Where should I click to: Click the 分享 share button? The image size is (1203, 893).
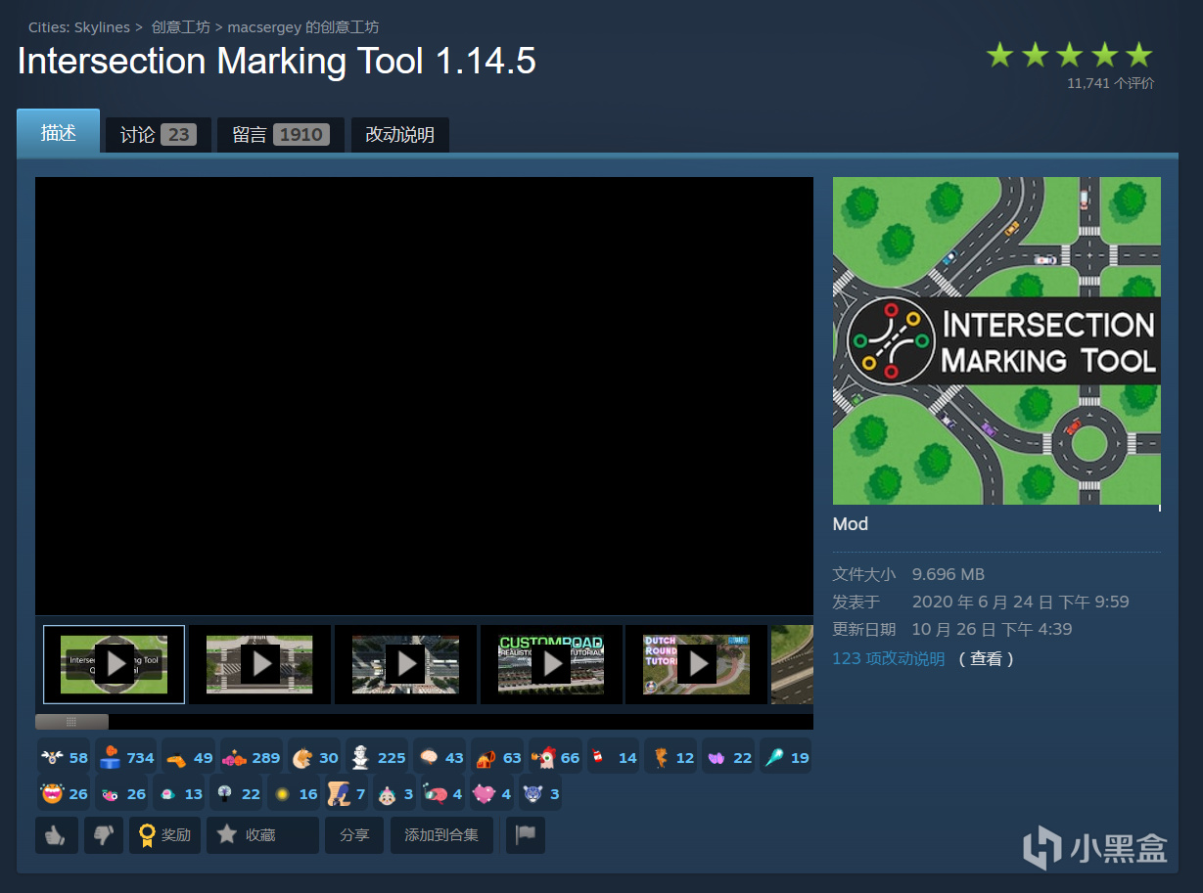(x=354, y=835)
